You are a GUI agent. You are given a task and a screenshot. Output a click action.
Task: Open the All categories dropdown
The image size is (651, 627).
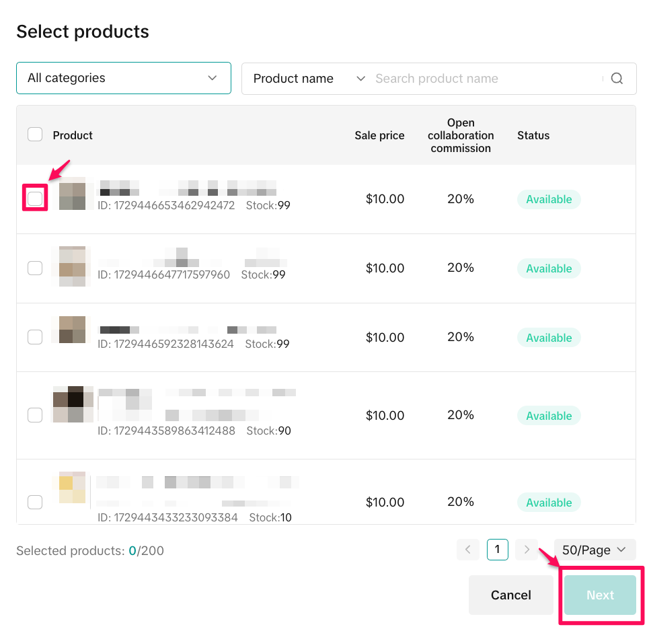coord(124,78)
